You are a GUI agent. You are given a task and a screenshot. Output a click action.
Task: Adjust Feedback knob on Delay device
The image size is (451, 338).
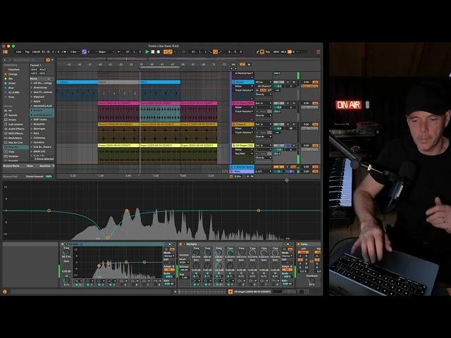(x=311, y=280)
